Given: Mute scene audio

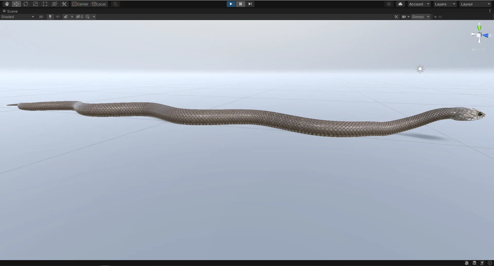Looking at the screenshot, I should [58, 17].
